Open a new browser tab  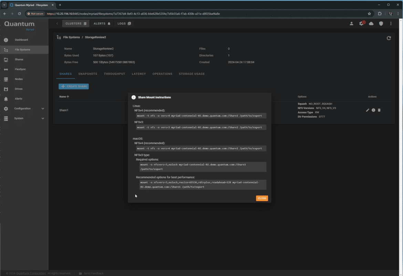(60, 5)
